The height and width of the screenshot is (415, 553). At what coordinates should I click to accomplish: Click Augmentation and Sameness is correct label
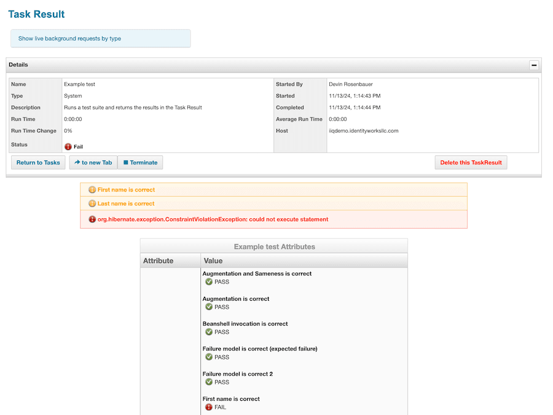(257, 274)
